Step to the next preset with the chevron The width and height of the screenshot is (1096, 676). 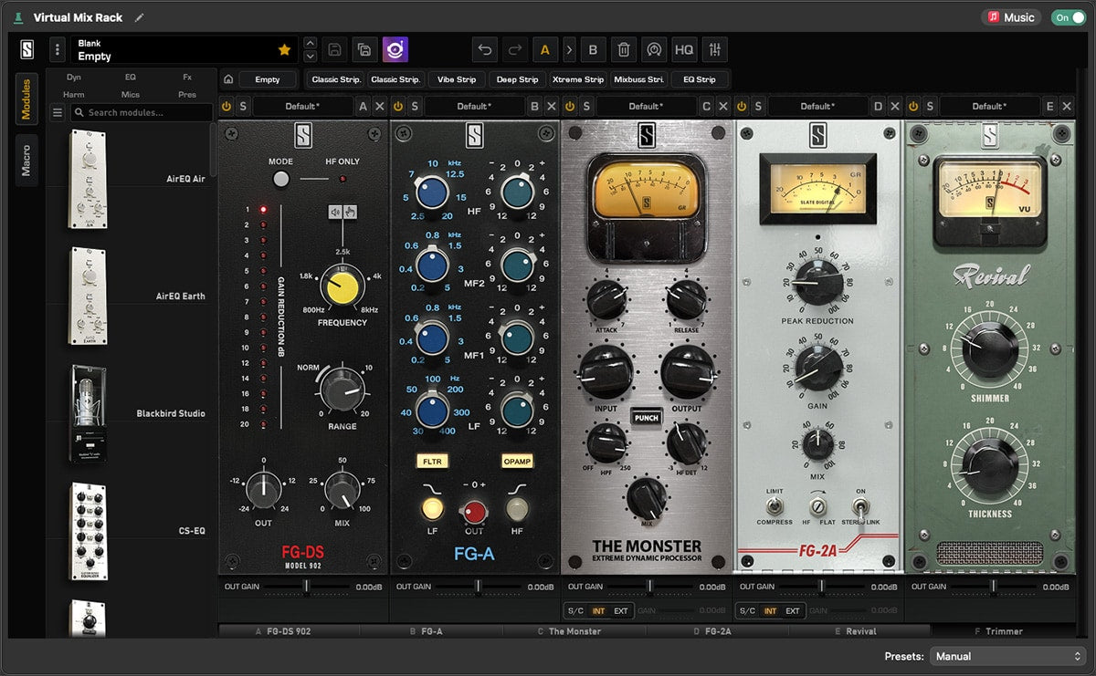[569, 49]
